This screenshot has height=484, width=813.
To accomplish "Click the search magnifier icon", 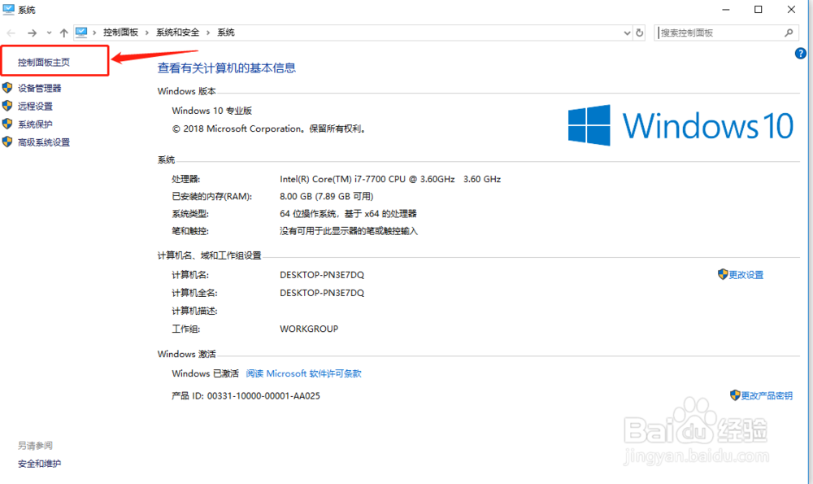I will [x=789, y=33].
